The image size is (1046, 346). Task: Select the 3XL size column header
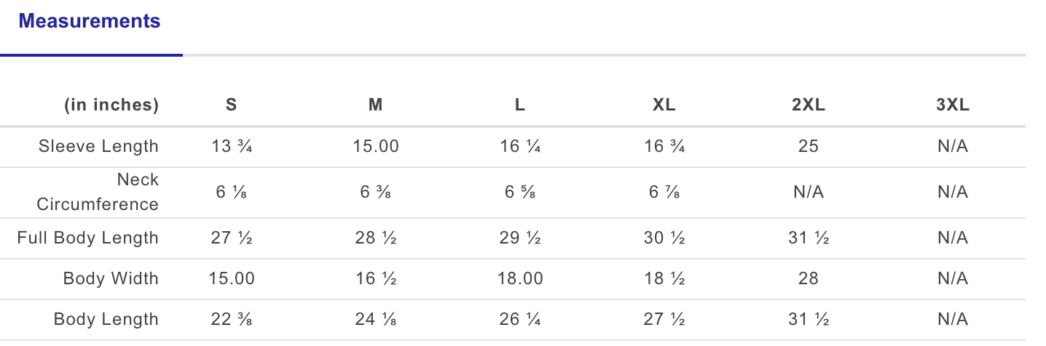click(953, 105)
